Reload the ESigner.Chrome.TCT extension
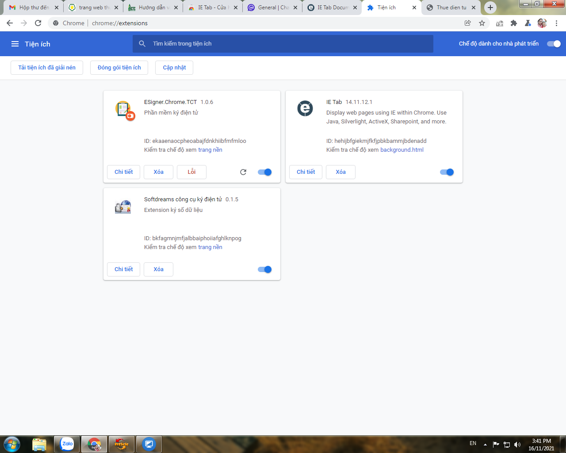Viewport: 566px width, 453px height. [243, 172]
